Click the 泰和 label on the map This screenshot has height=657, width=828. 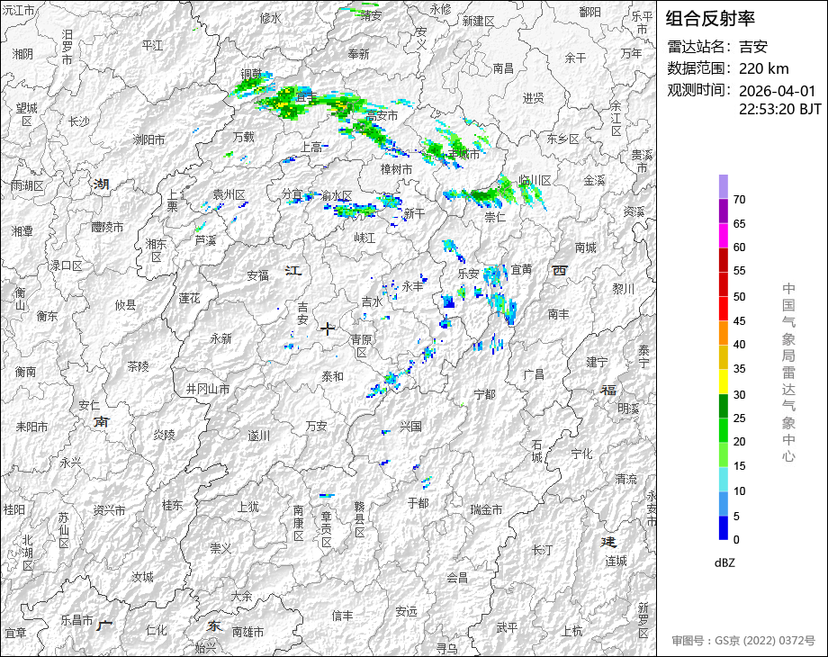[333, 376]
